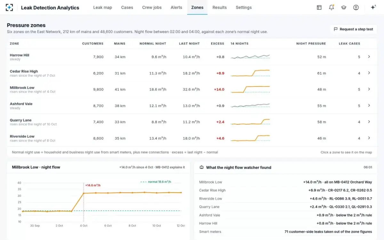384x240 pixels.
Task: Open the layout panel icon in header
Action: (319, 7)
